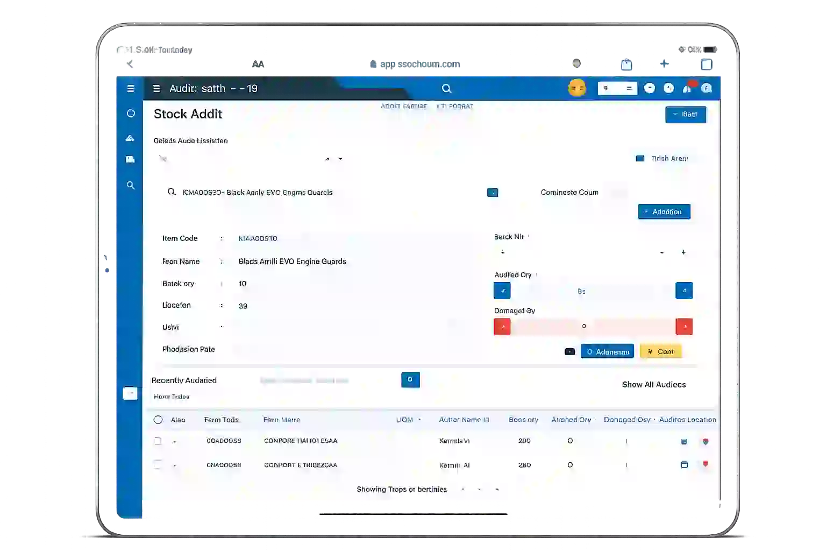Click the Autter Name column header
Viewport: 826px width, 551px height.
[x=464, y=420]
